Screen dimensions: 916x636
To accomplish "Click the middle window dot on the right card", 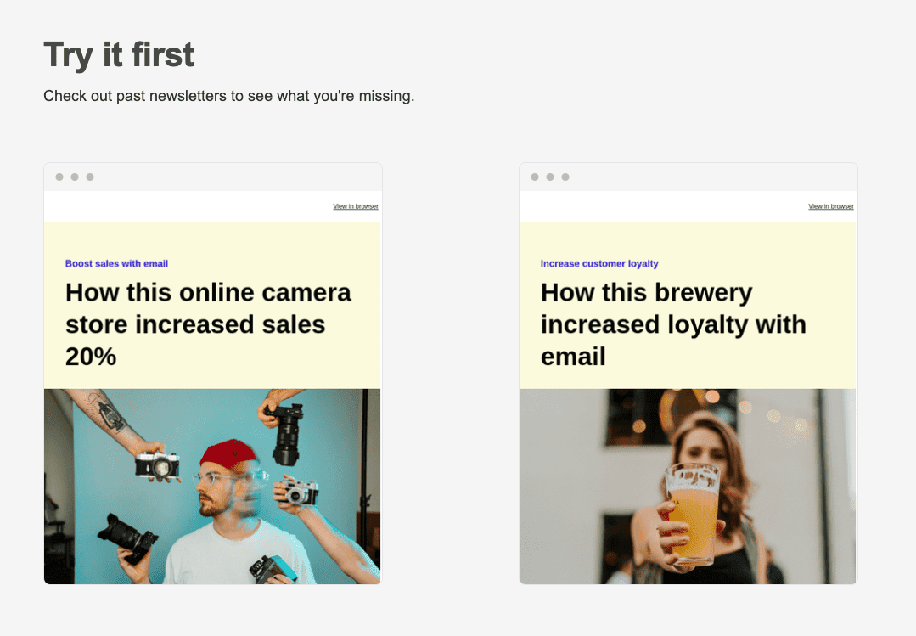I will click(x=550, y=177).
